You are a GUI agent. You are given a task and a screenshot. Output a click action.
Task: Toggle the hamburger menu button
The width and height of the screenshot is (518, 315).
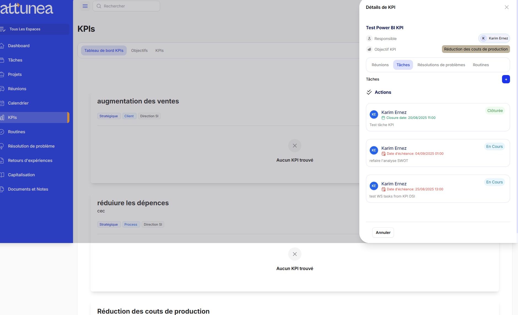[x=85, y=6]
